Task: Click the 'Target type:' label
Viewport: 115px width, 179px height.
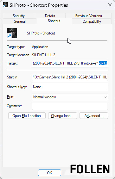Action: 16,47
